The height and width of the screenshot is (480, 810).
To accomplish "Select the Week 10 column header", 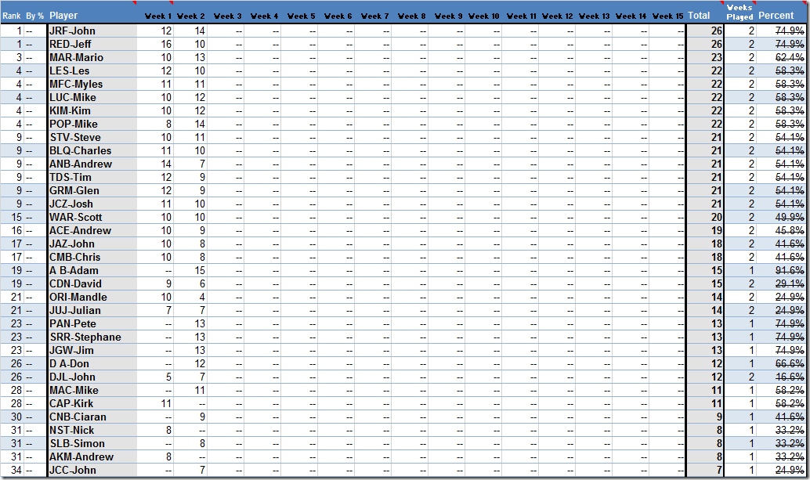I will (x=484, y=16).
